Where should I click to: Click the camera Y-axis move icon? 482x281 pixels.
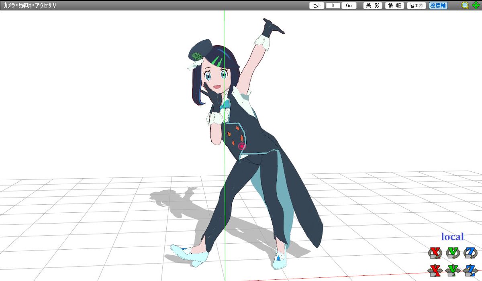coord(453,270)
